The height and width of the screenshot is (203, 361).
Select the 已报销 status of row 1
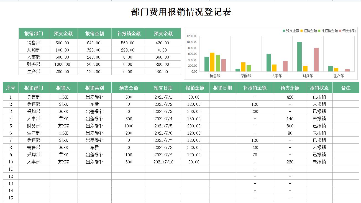pos(319,96)
